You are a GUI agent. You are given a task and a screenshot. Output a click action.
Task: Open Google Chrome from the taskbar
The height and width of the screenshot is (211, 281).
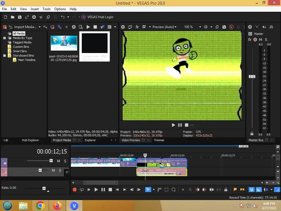(40, 206)
